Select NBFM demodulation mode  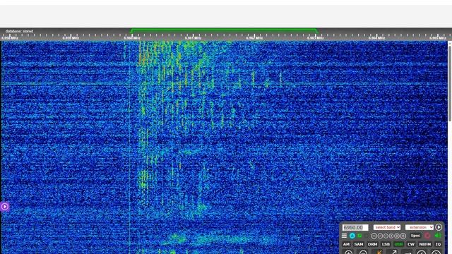tap(425, 244)
